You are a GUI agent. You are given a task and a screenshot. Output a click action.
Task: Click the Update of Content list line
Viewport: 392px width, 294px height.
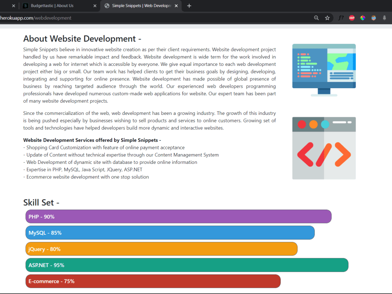tap(121, 155)
